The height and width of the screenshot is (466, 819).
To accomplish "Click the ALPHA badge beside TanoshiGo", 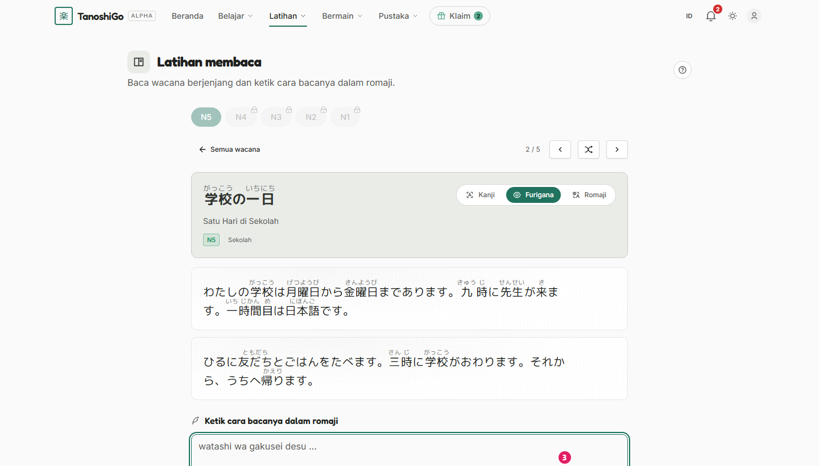I will [142, 16].
